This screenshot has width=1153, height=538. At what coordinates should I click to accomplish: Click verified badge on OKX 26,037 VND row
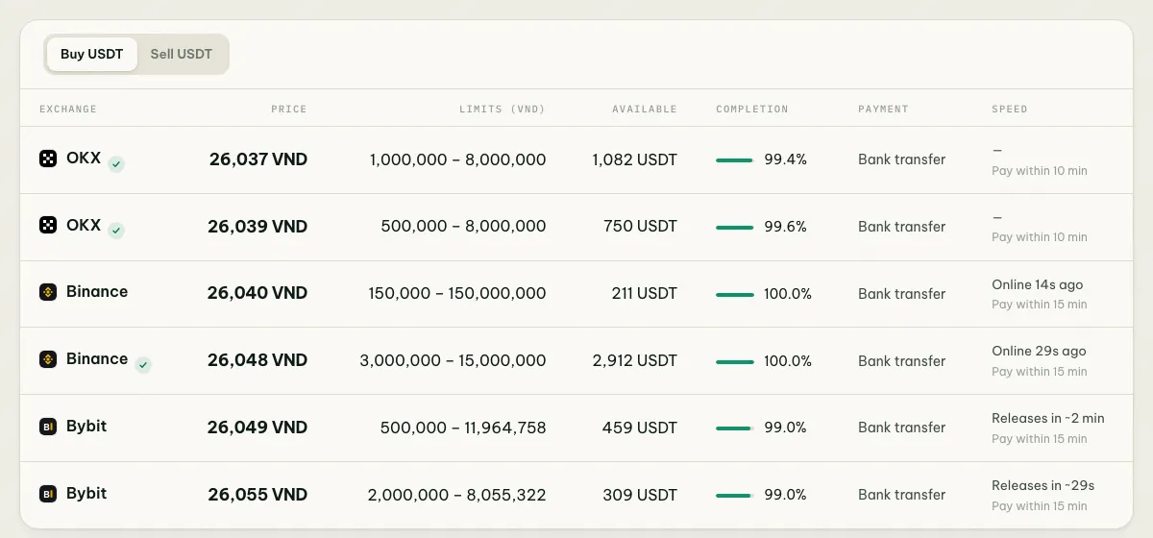click(x=116, y=164)
